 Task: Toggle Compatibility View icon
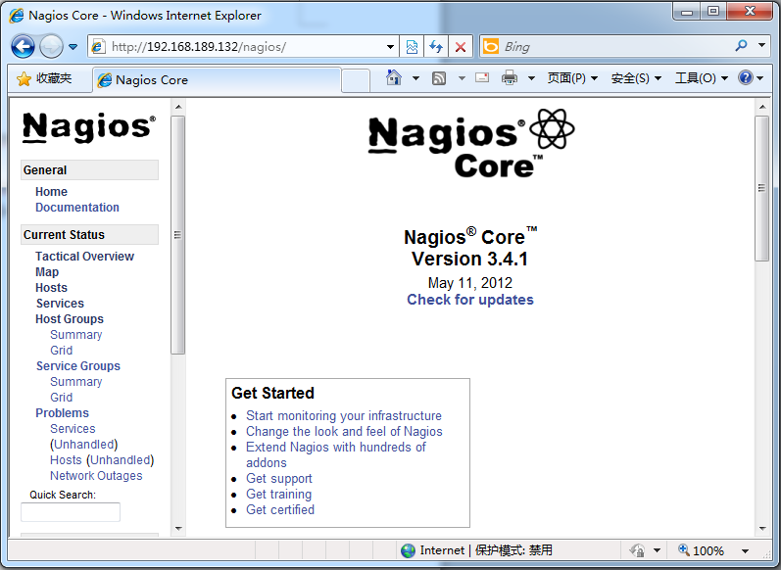[412, 47]
